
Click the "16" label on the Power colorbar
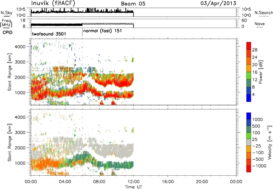pos(255,72)
